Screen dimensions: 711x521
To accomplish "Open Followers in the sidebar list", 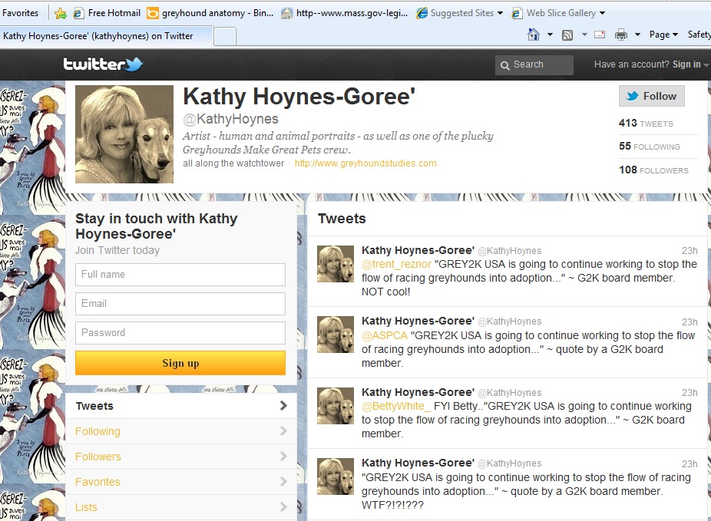I will 181,457.
